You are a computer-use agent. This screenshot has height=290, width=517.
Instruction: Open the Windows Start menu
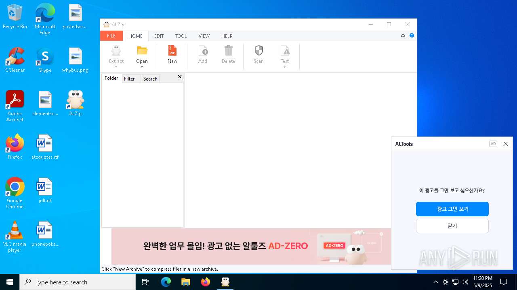click(x=10, y=282)
